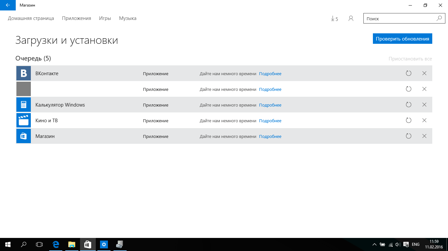Select the Калькулятор Windows name
The width and height of the screenshot is (448, 251).
pos(60,105)
